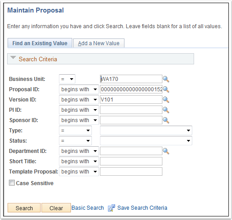
Task: Open Status operator dropdown
Action: pos(75,141)
